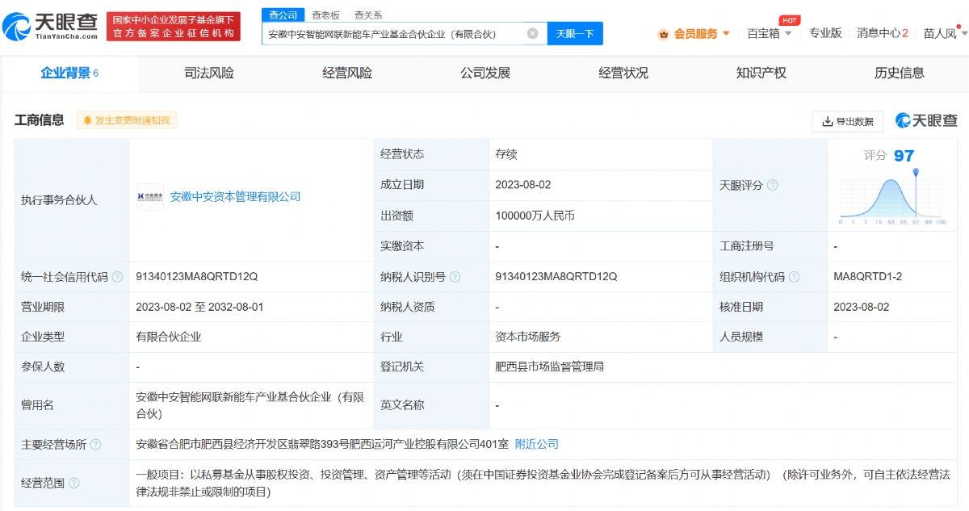The height and width of the screenshot is (511, 969).
Task: Click help icon beside 纳税人识别号
Action: (x=455, y=277)
